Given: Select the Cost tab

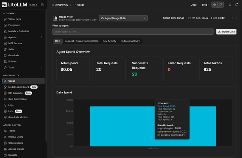Looking at the screenshot, I should tap(58, 41).
